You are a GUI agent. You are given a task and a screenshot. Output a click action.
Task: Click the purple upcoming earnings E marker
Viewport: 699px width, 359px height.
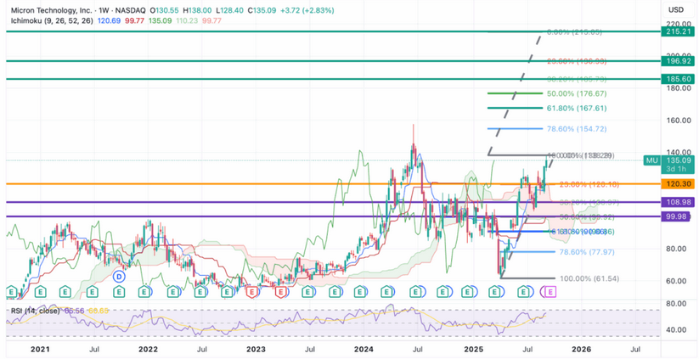550,291
